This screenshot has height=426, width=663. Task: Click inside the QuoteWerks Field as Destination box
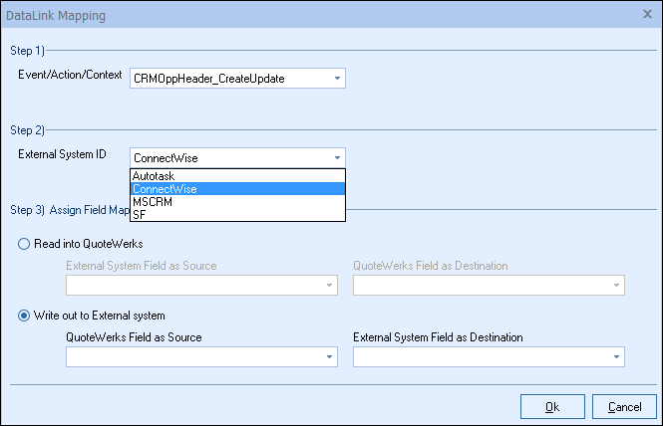click(481, 286)
